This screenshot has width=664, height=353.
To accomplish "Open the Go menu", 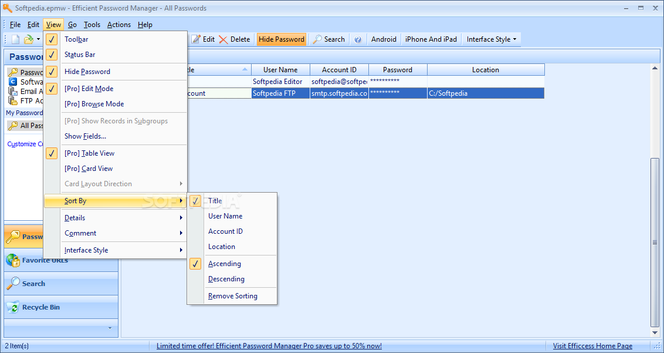I will (x=72, y=25).
